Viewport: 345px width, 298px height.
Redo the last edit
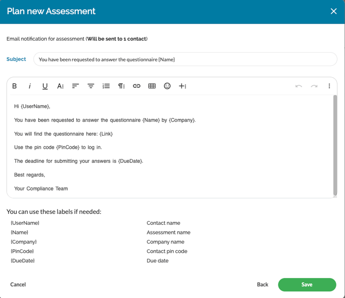(x=314, y=86)
